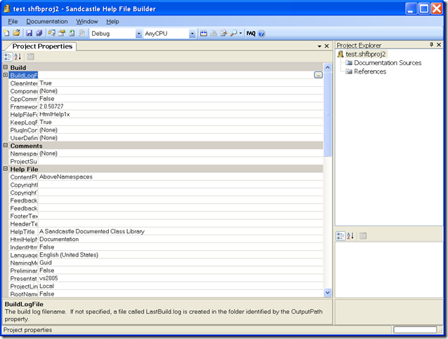
Task: Click the New Project toolbar icon
Action: click(6, 33)
